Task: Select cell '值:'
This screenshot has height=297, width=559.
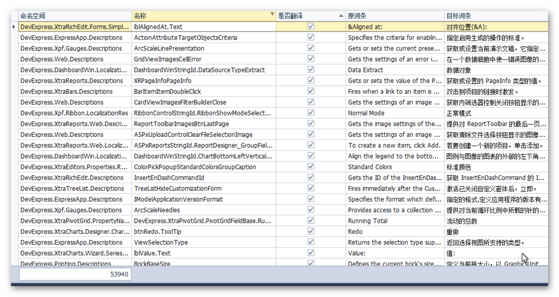Action: tap(496, 253)
